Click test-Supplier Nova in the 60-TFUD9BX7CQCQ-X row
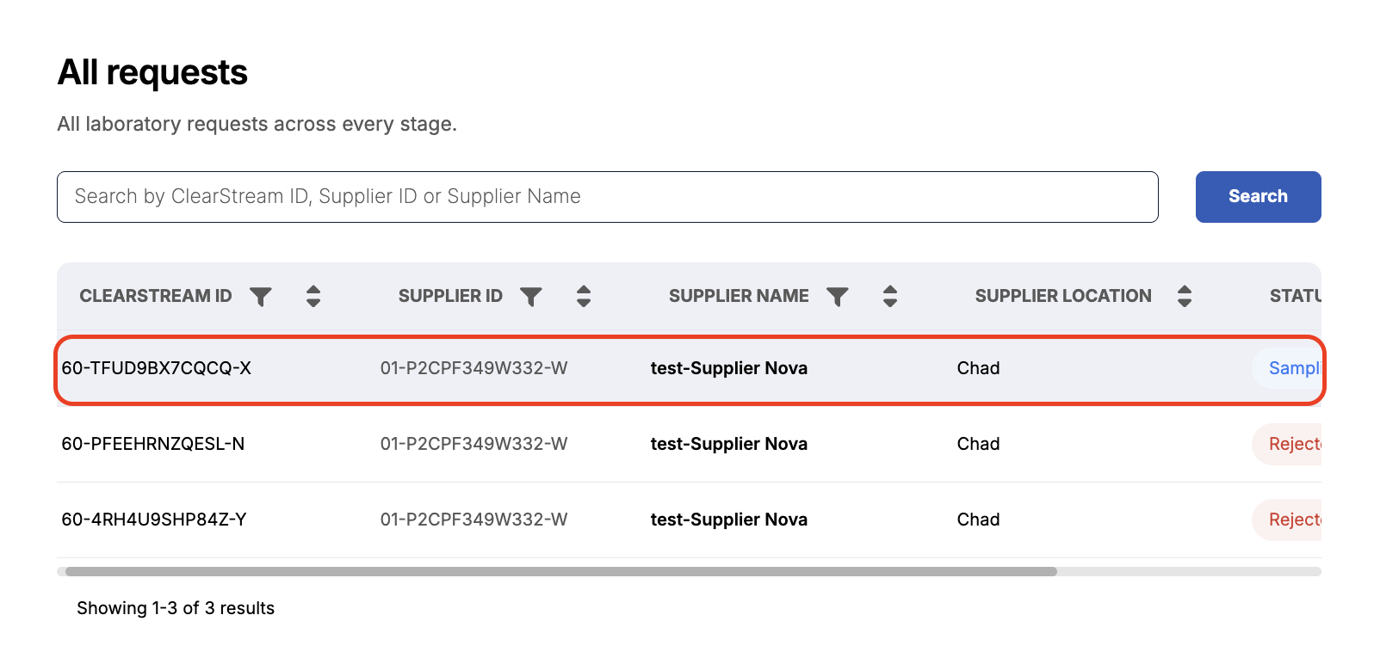This screenshot has height=652, width=1374. coord(729,368)
